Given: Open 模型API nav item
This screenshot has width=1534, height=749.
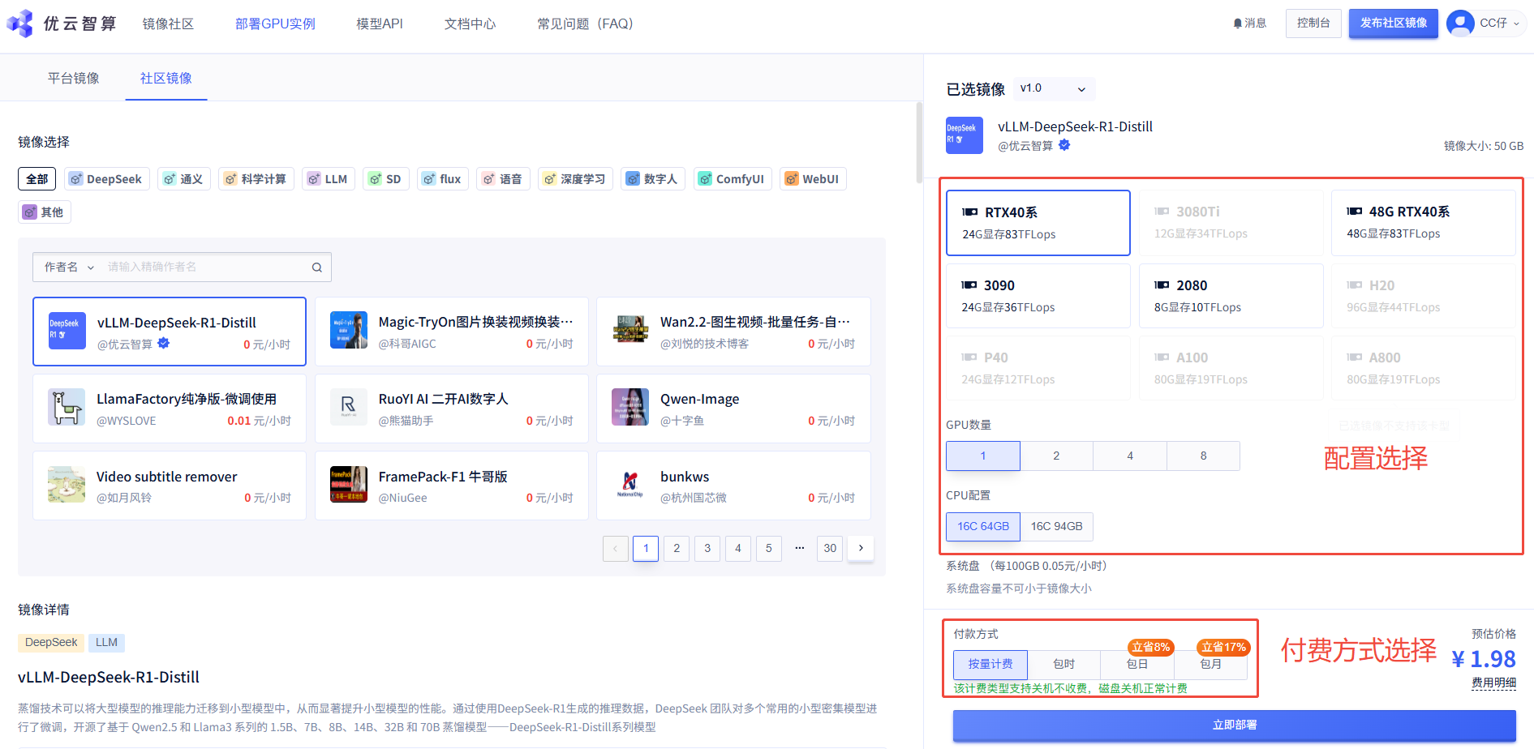Looking at the screenshot, I should (380, 24).
